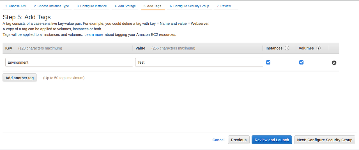Cancel the instance launch wizard
Image resolution: width=359 pixels, height=150 pixels.
[218, 140]
